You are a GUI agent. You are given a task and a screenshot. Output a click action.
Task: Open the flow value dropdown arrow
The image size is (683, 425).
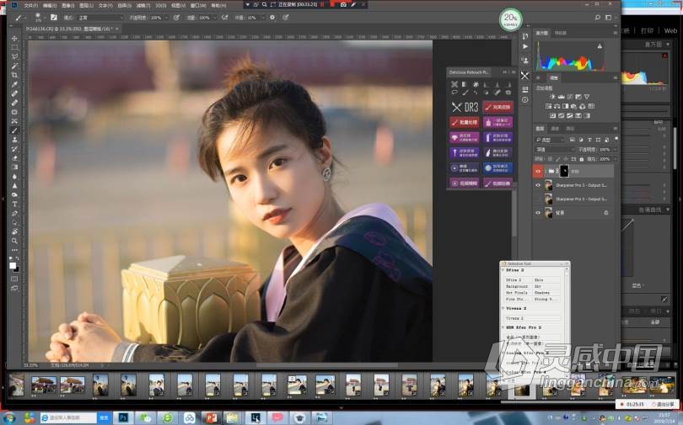click(x=215, y=18)
